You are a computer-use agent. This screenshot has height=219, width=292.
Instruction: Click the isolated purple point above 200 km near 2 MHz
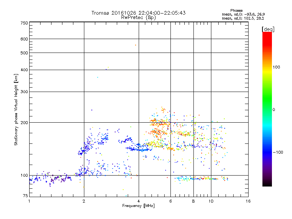(x=92, y=110)
